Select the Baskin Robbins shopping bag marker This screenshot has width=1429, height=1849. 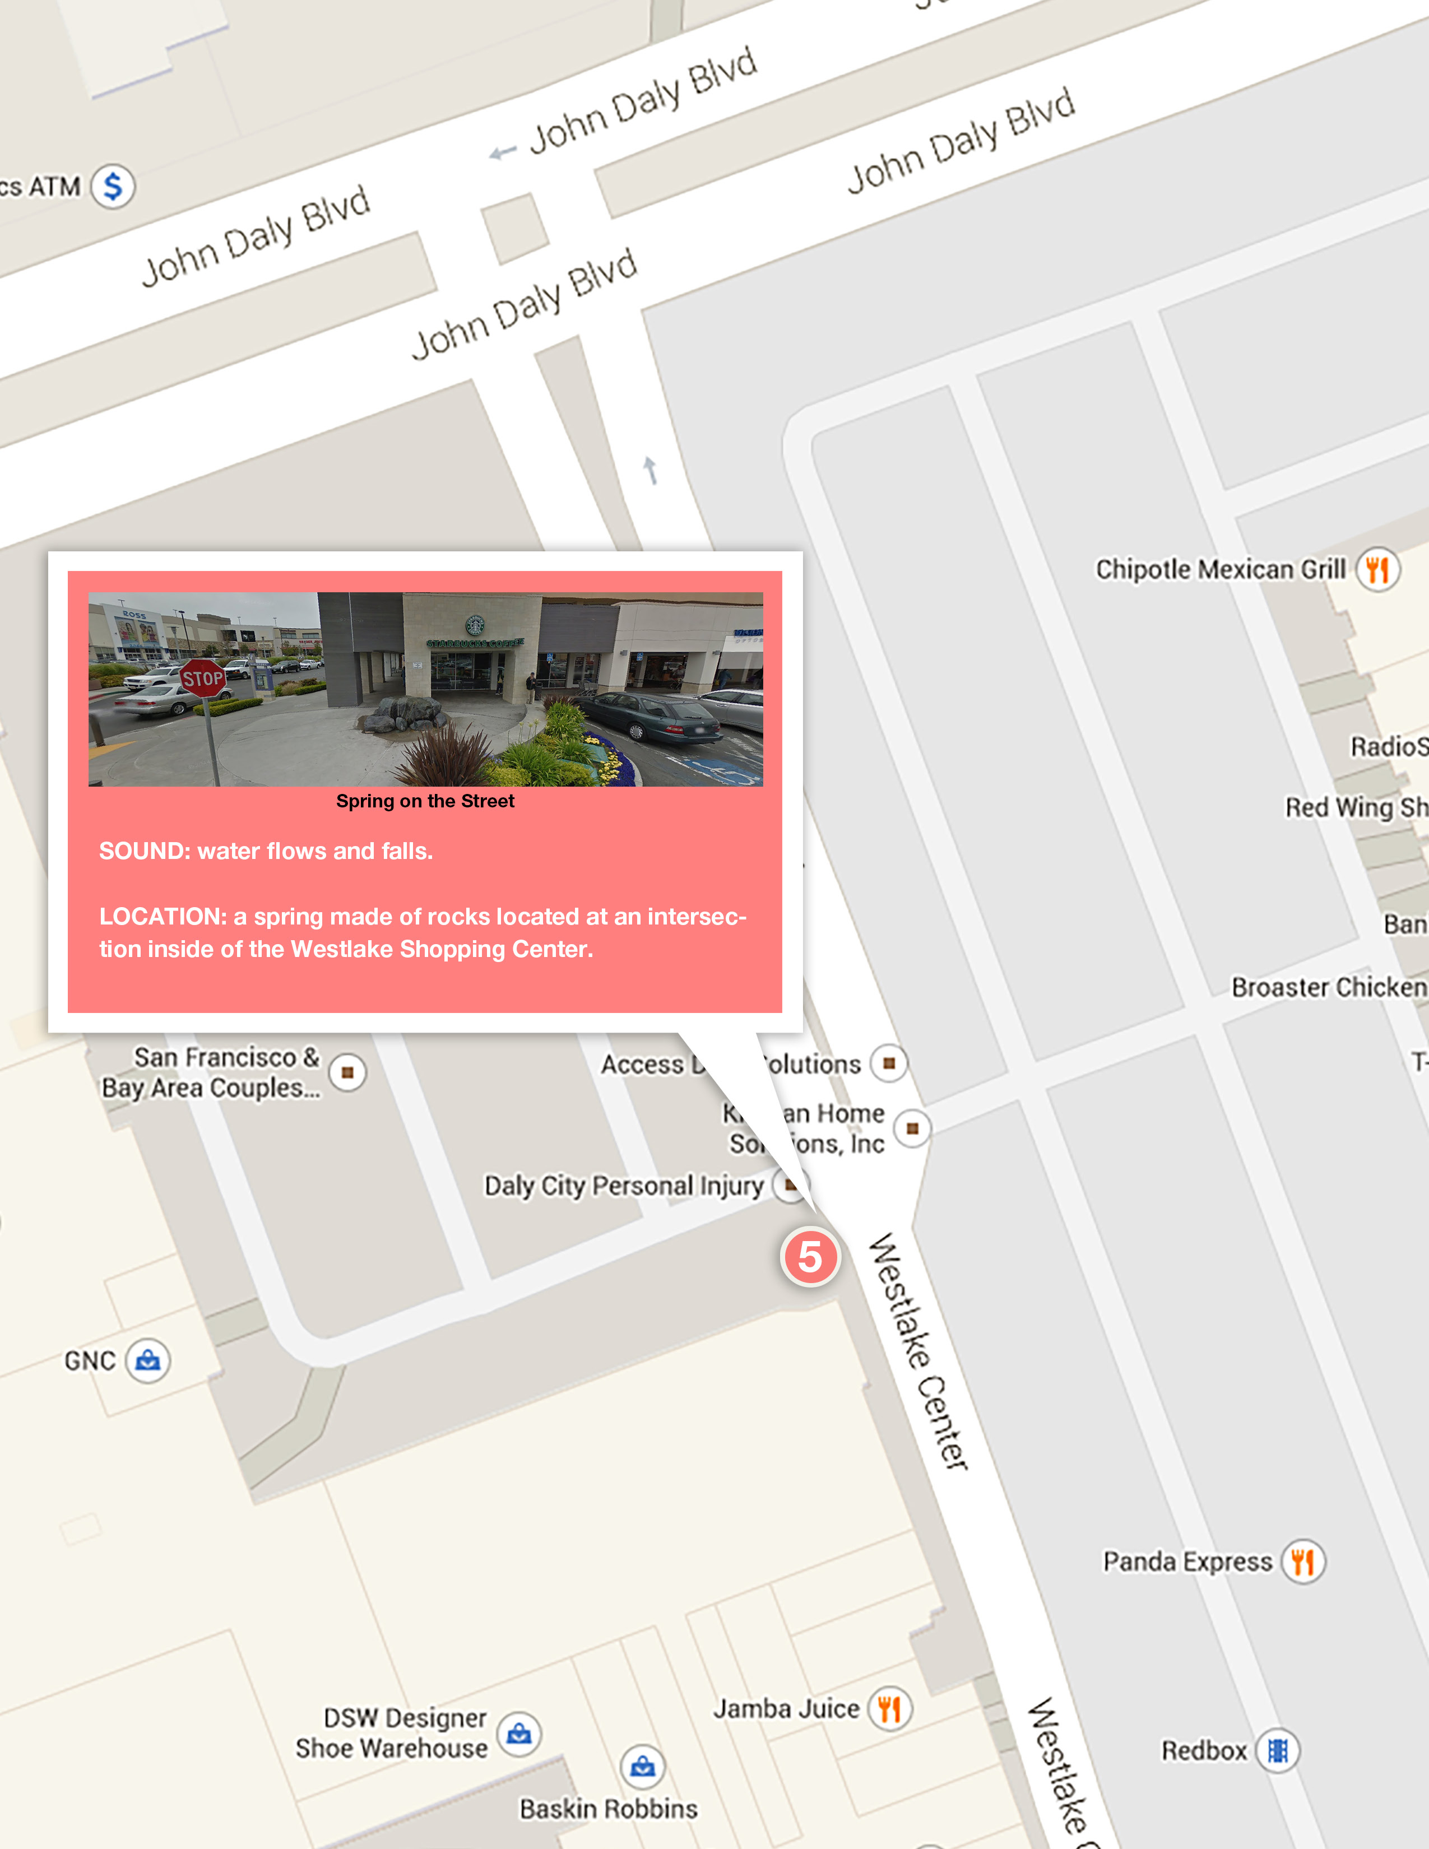(643, 1766)
